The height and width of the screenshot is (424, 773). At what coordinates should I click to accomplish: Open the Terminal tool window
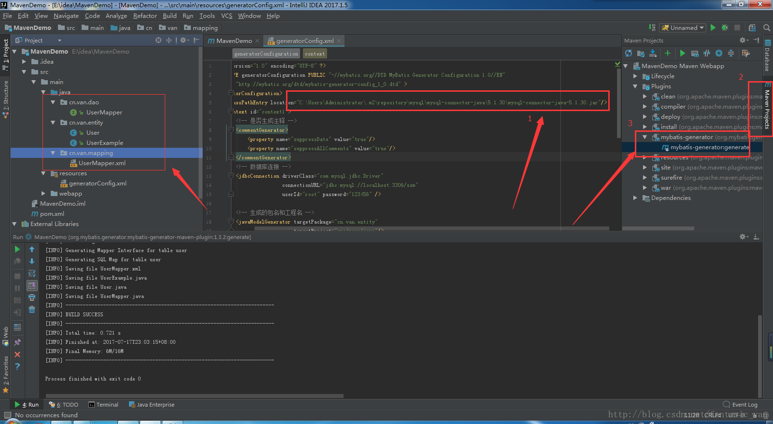(103, 405)
